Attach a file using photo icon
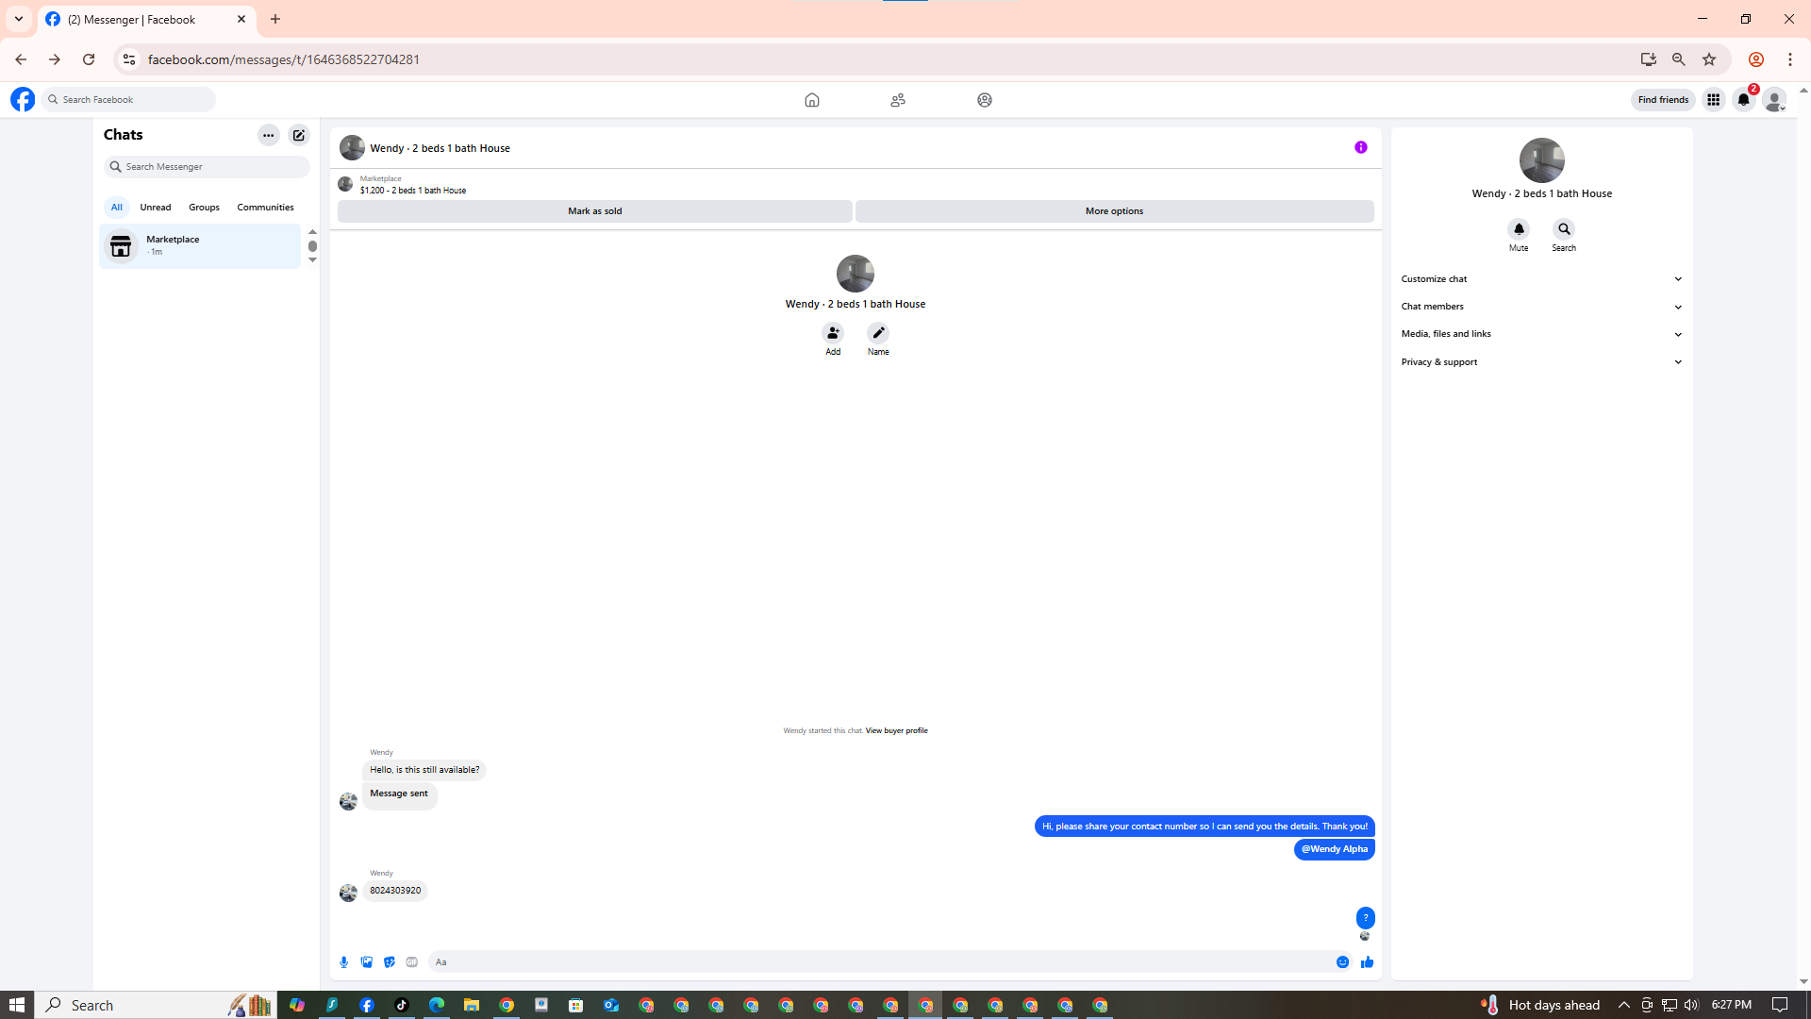The height and width of the screenshot is (1019, 1811). point(367,962)
